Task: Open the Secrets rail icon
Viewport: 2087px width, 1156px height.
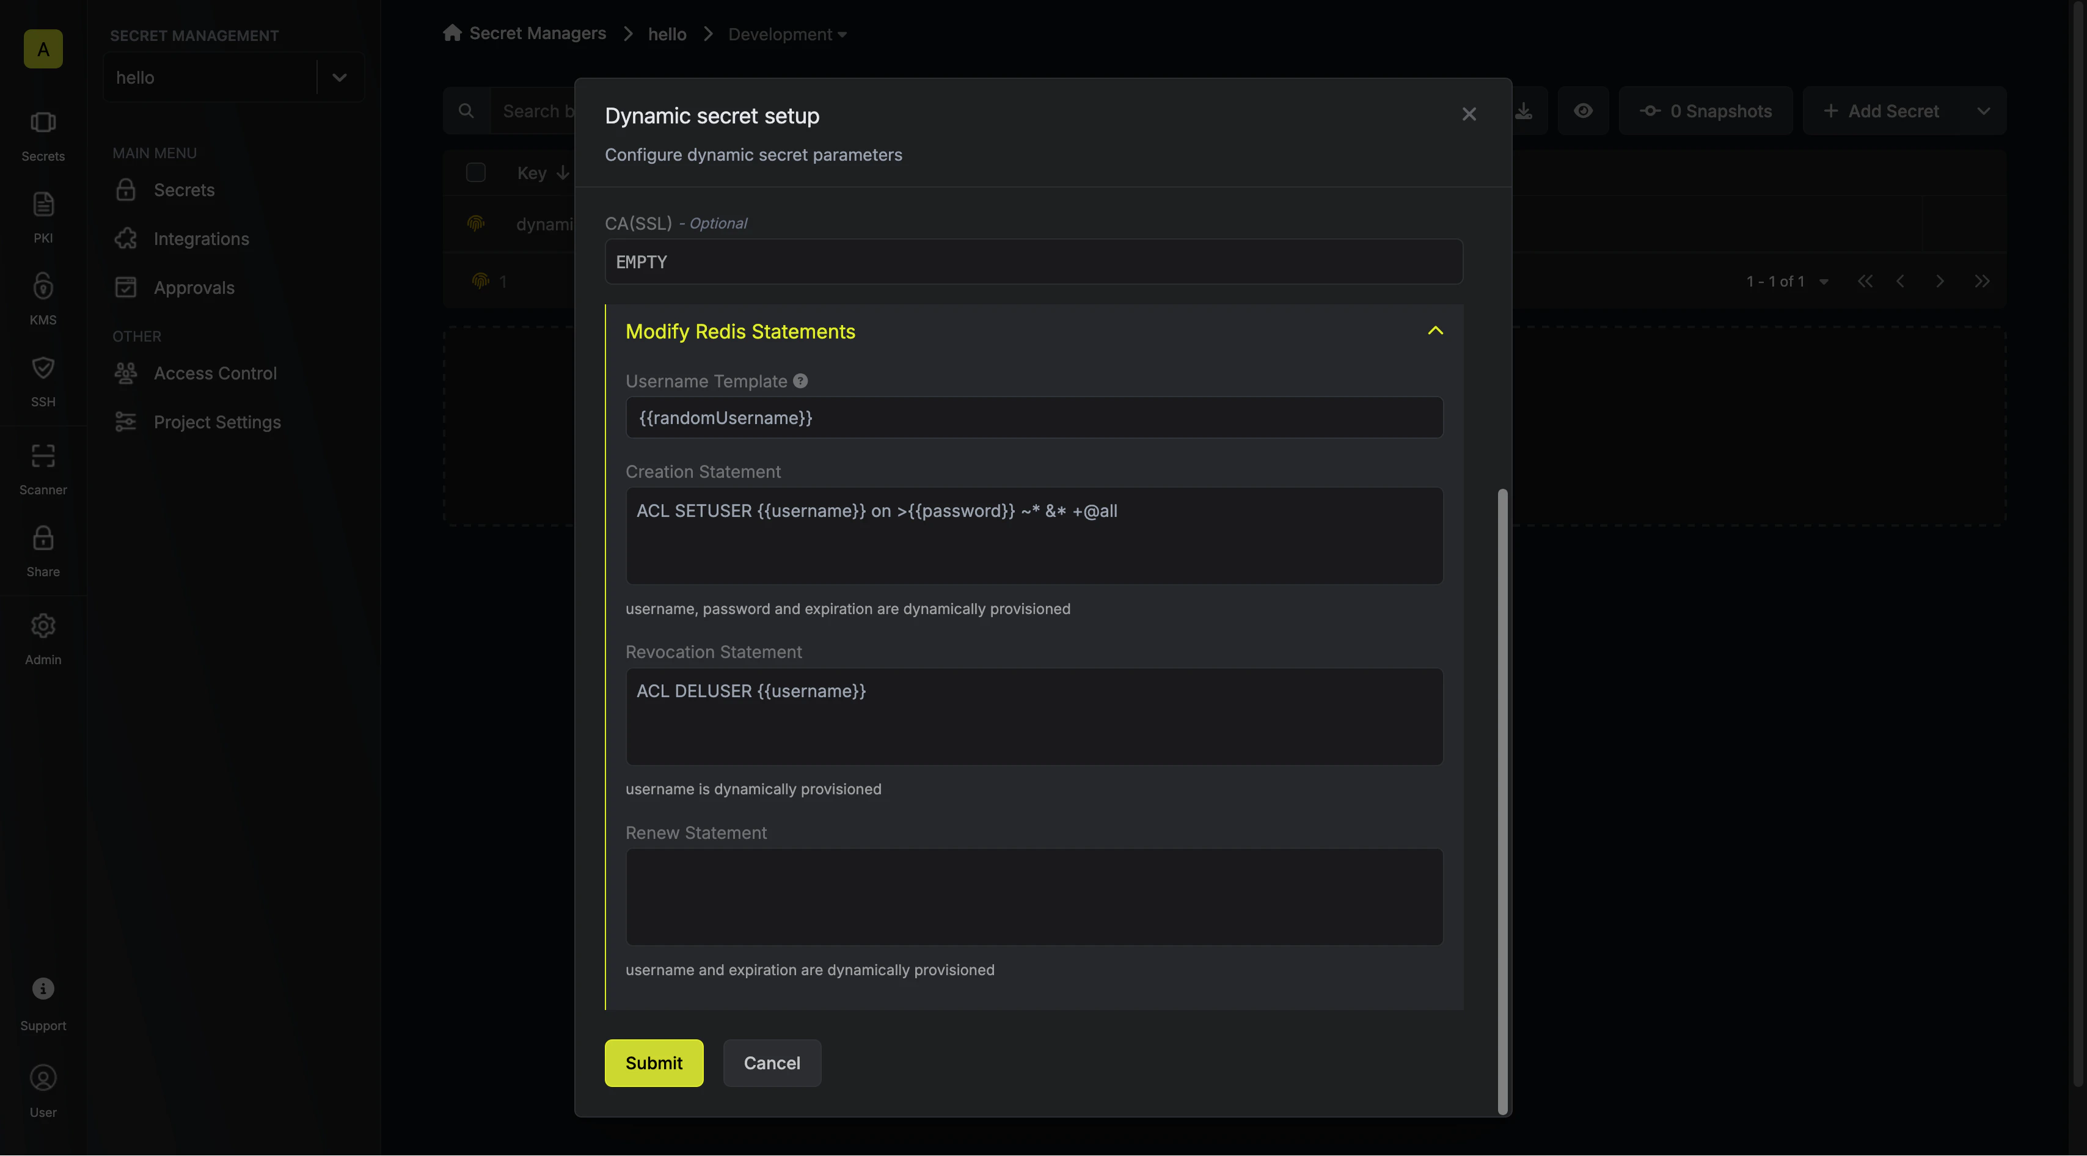Action: point(43,122)
